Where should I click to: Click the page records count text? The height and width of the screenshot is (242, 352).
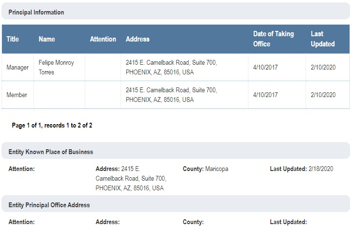[x=52, y=126]
